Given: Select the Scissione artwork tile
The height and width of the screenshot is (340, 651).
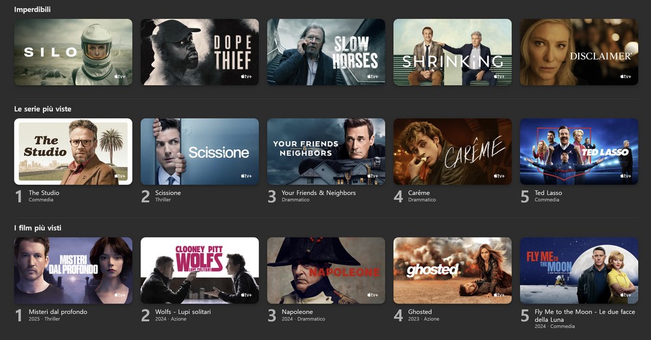Looking at the screenshot, I should (200, 151).
